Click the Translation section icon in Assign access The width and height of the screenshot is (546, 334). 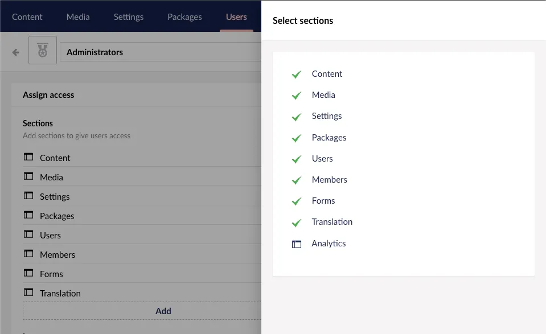tap(28, 293)
